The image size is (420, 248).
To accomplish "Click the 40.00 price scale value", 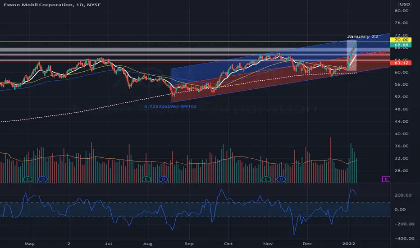I will 402,134.
